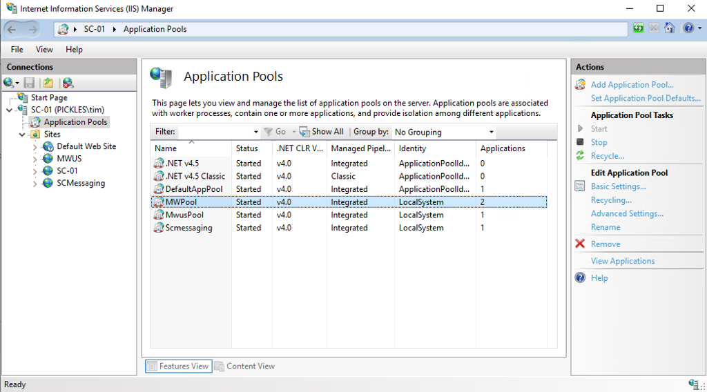The height and width of the screenshot is (392, 707).
Task: Select Application Pools tree node
Action: 75,121
